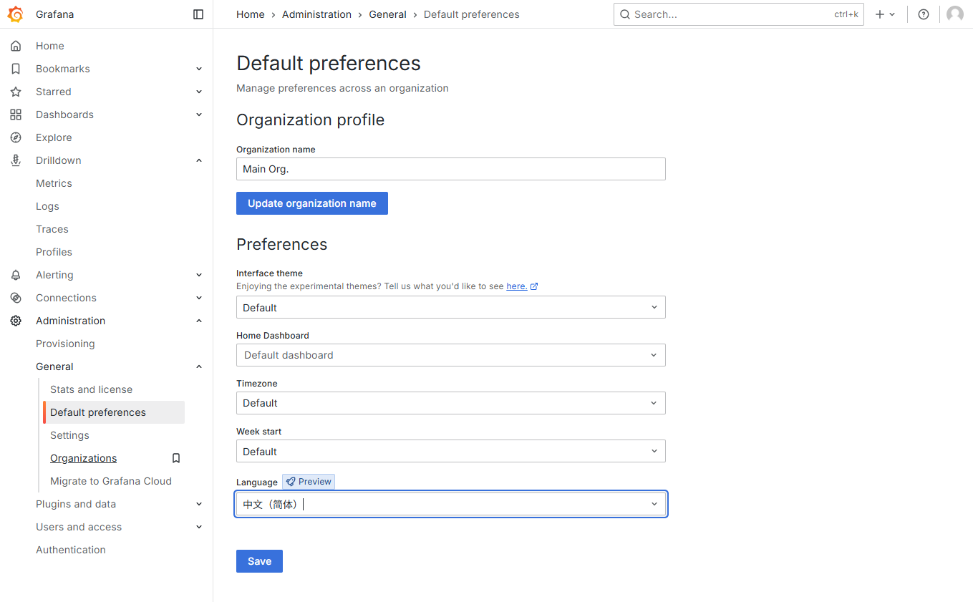Click the Save preferences button
This screenshot has height=602, width=973.
(259, 561)
